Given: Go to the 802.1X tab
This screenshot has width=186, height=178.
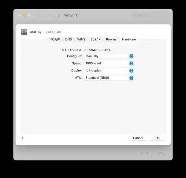Looking at the screenshot, I should 95,39.
